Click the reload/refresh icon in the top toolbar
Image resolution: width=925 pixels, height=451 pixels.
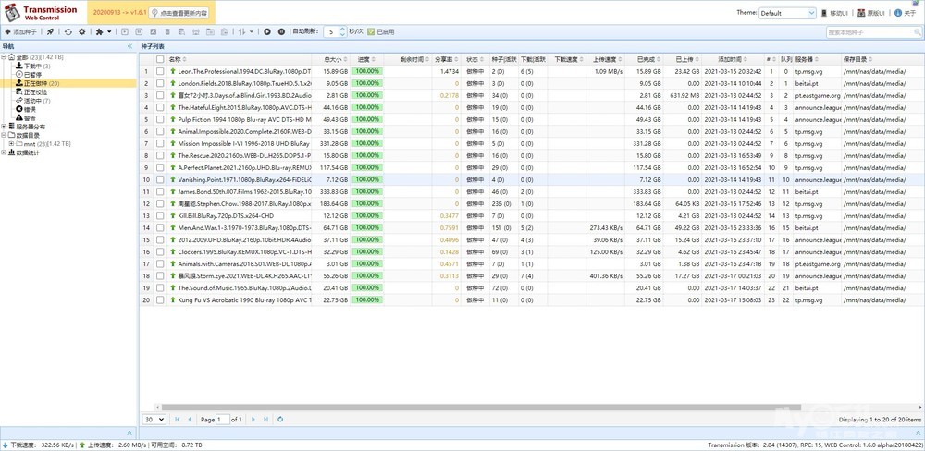coord(68,32)
